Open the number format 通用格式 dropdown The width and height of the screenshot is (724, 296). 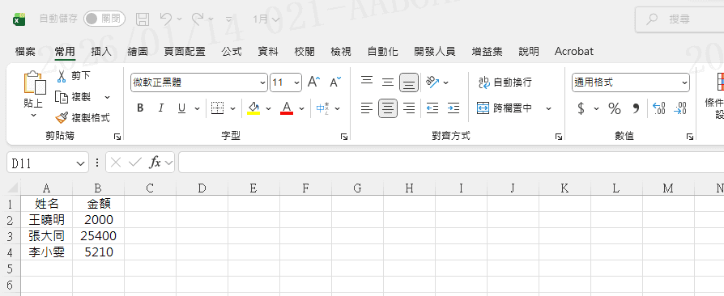pyautogui.click(x=630, y=82)
